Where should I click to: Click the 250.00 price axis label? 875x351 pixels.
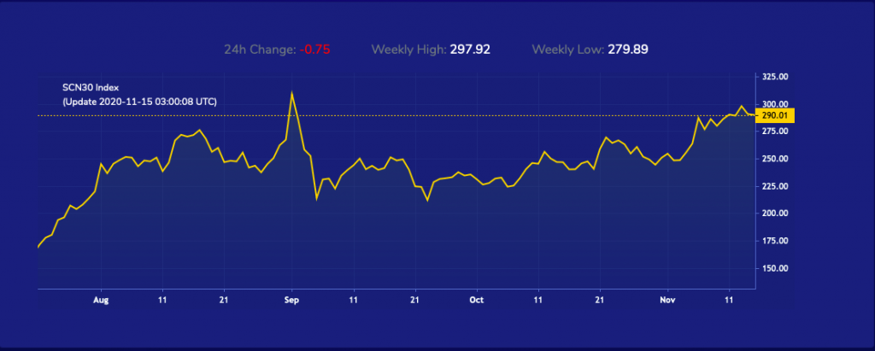(x=774, y=159)
